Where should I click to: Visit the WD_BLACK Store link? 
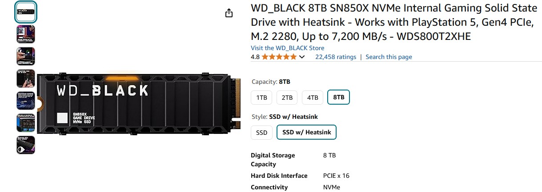(287, 48)
